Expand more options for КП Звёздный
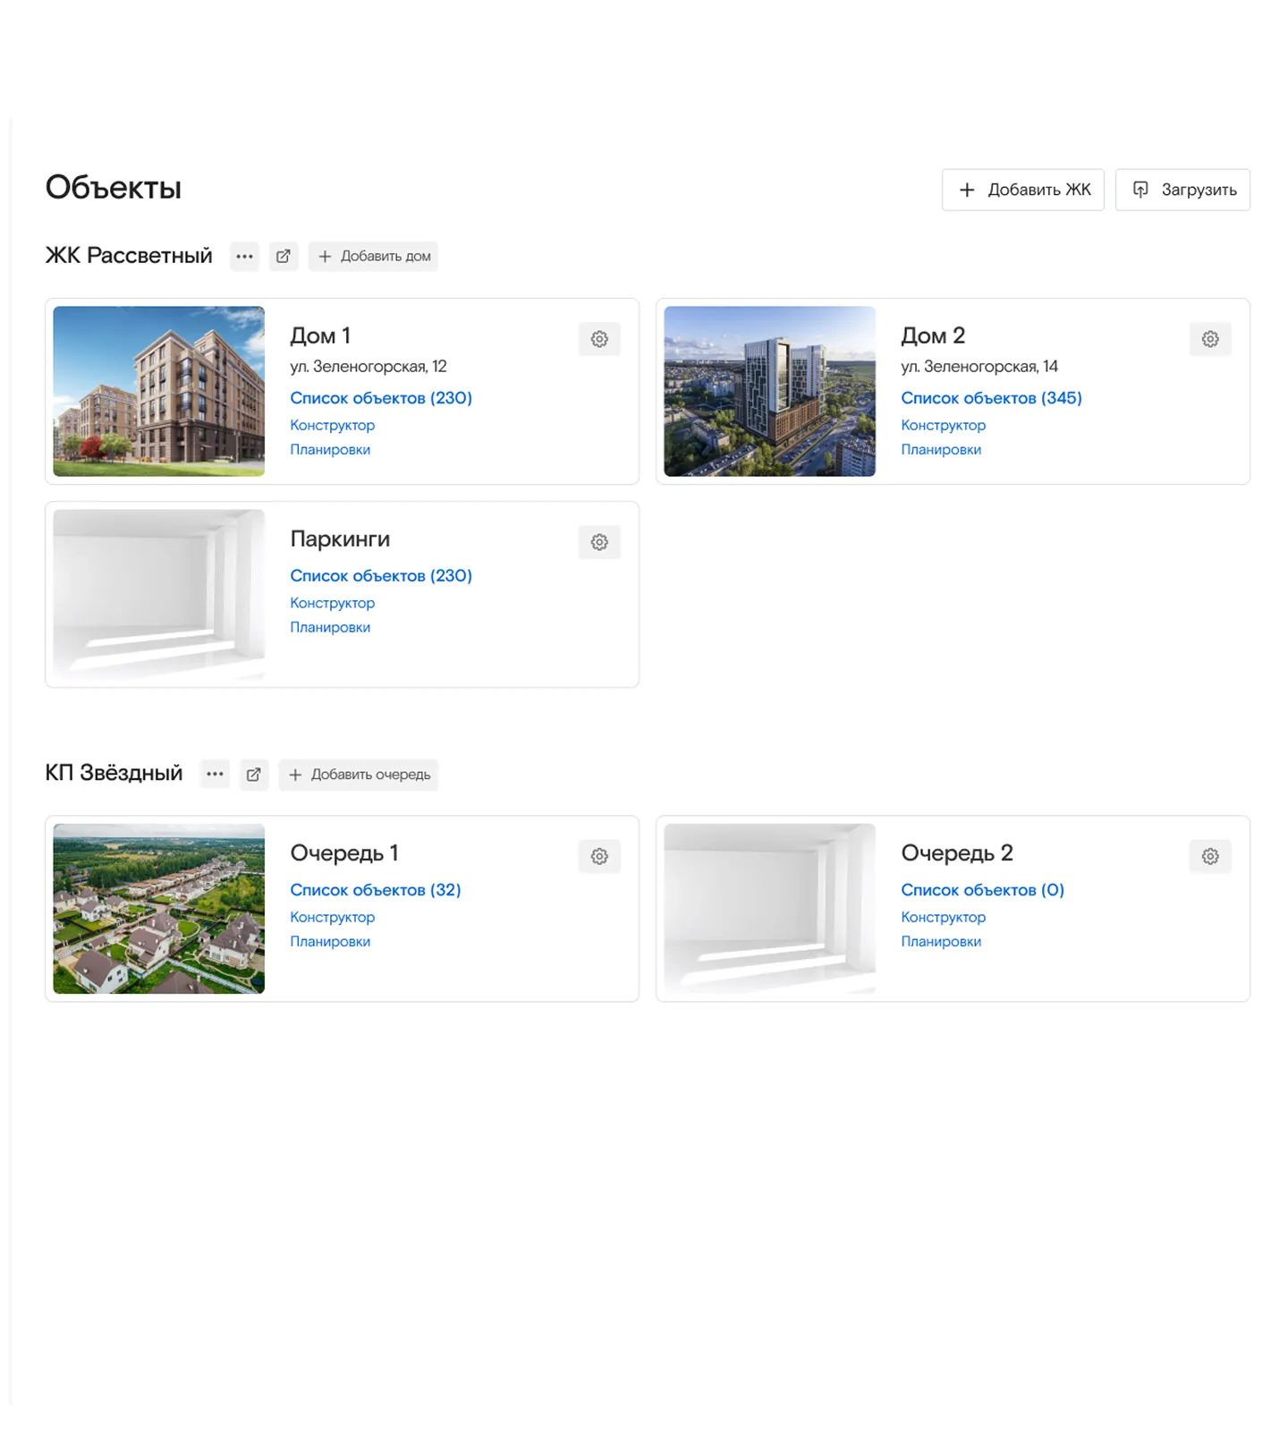This screenshot has height=1433, width=1288. [x=215, y=774]
